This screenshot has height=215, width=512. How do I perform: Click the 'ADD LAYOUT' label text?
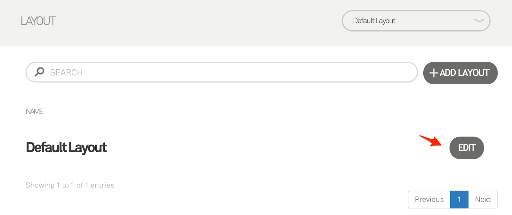tap(464, 73)
